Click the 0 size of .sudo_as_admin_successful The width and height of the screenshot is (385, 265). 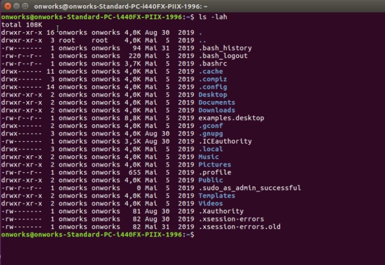[x=139, y=188]
